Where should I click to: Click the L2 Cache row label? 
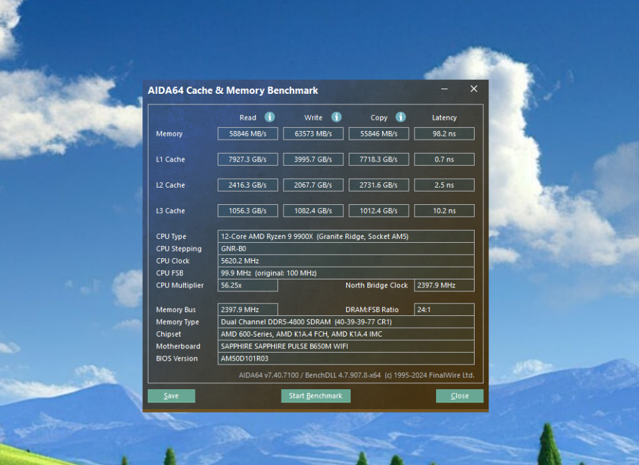pos(170,185)
